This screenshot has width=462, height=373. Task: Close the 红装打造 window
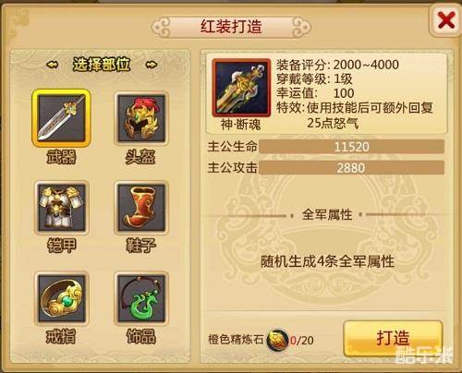click(445, 21)
